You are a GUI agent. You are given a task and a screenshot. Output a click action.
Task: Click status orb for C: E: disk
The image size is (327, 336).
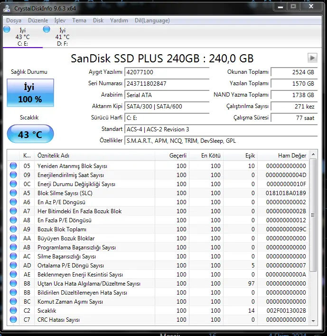click(7, 29)
